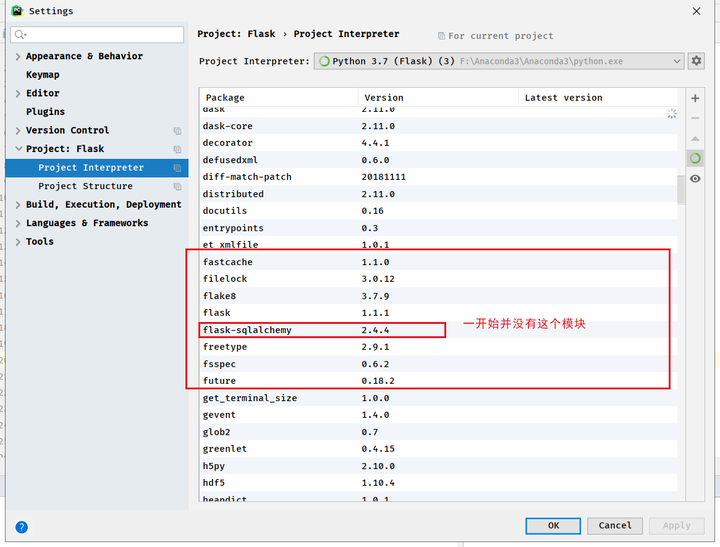Screen dimensions: 720x547
Task: Click the package list scrollbar thumb
Action: tap(681, 189)
